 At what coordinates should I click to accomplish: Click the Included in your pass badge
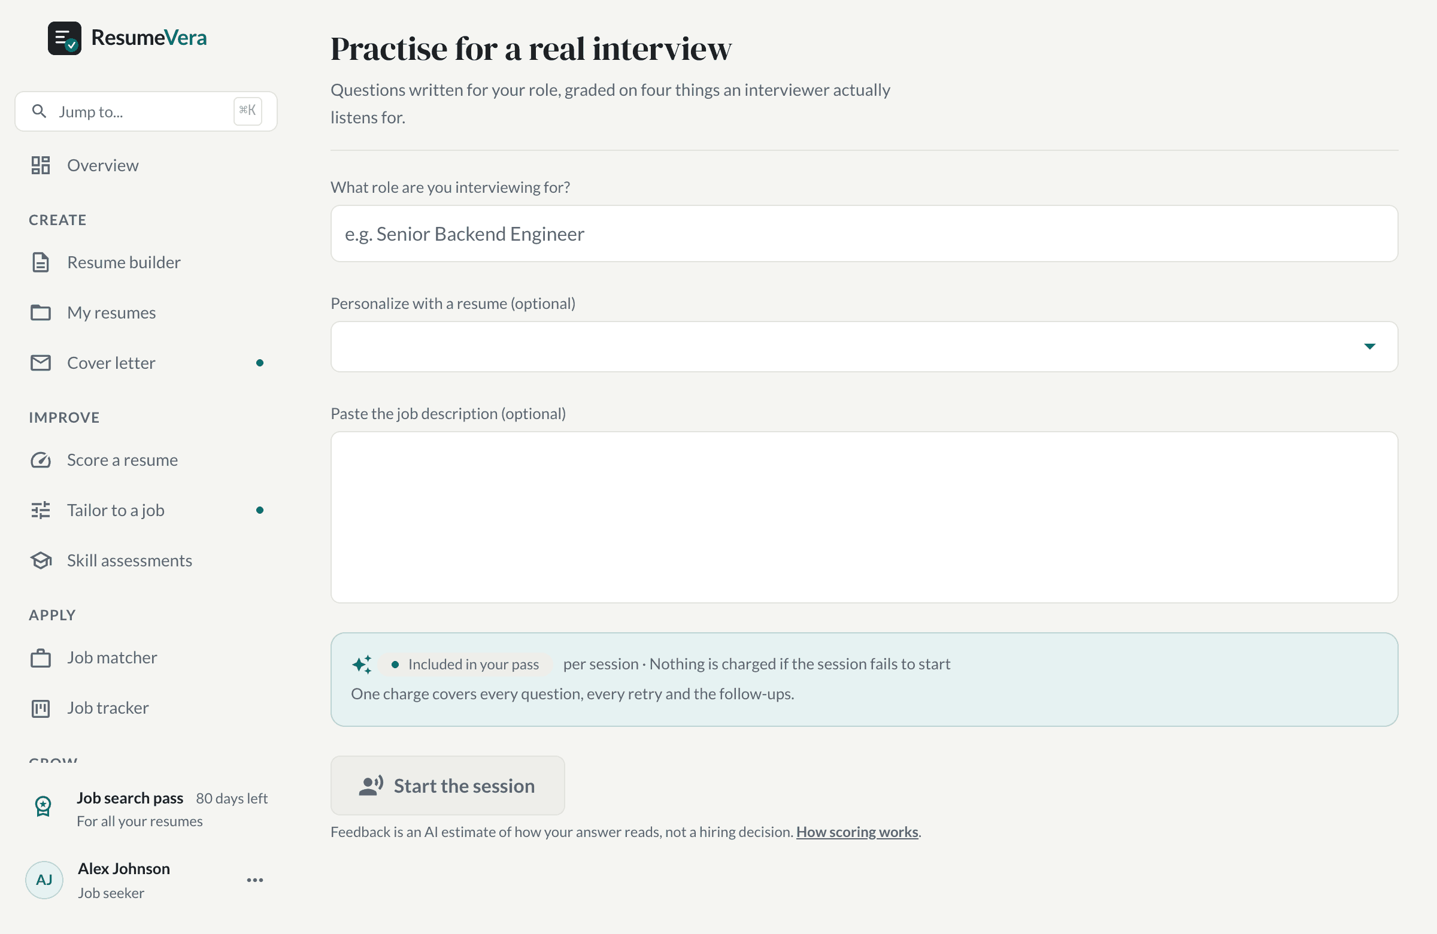[465, 664]
